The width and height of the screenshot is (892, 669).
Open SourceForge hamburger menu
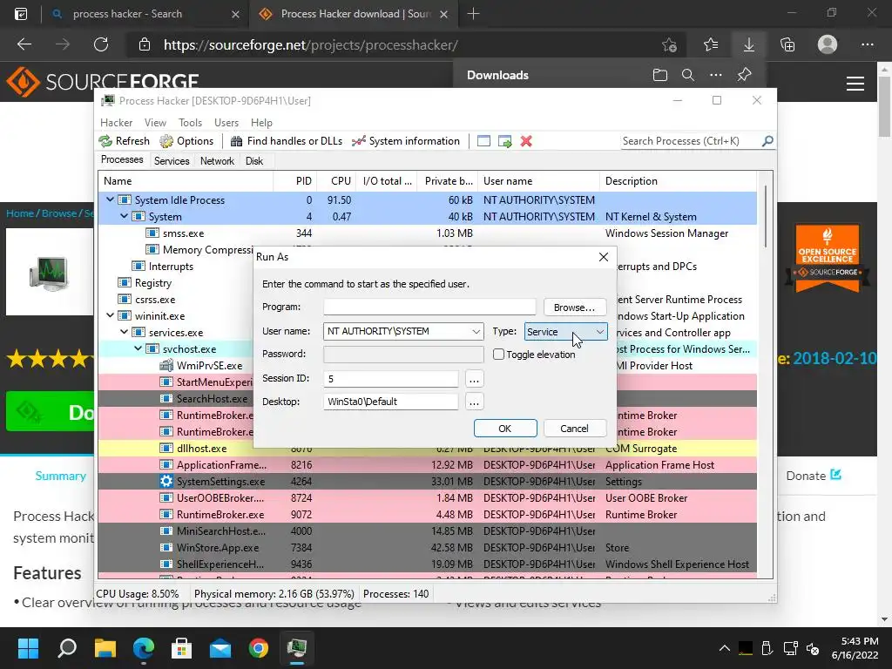[x=855, y=84]
